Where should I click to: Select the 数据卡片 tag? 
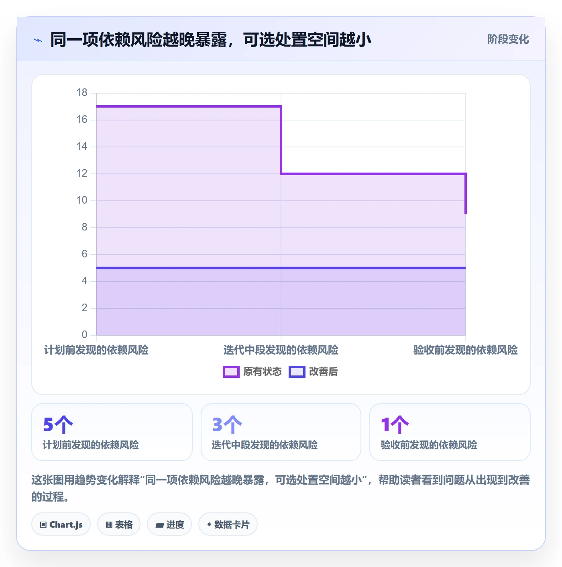tap(228, 524)
